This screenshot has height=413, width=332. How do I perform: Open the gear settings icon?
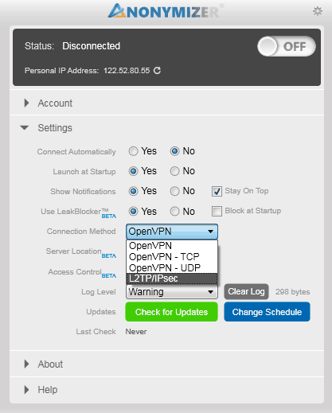coord(318,11)
